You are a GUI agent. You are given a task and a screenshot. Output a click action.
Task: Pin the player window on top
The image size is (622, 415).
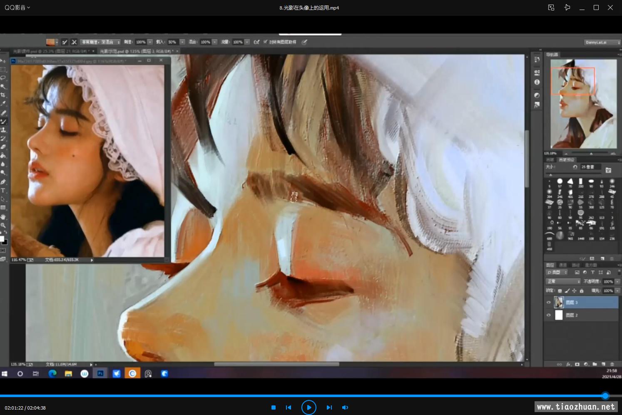(x=567, y=7)
